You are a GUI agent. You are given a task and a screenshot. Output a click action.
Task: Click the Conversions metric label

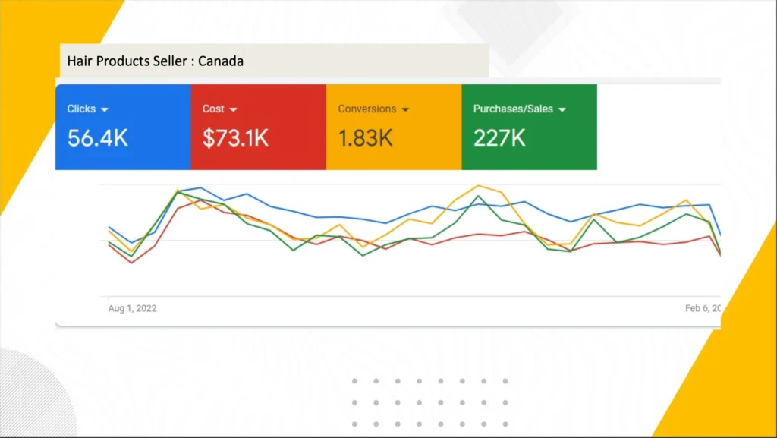[x=367, y=109]
